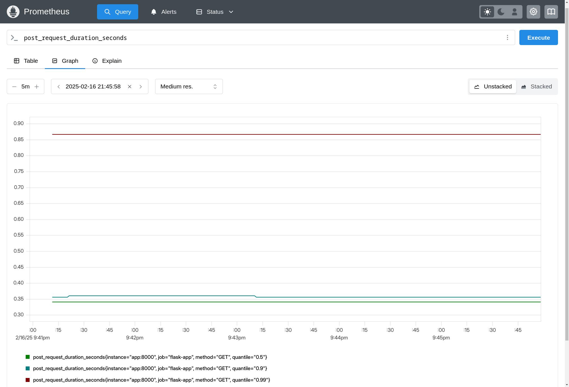Switch to dark theme moon icon
This screenshot has width=569, height=387.
(x=501, y=12)
